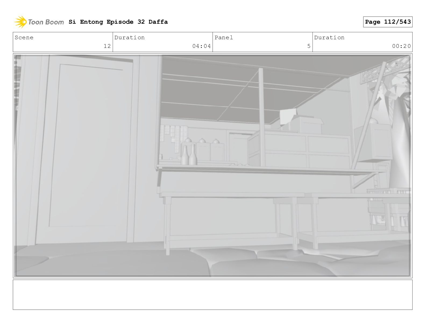This screenshot has height=329, width=426.
Task: Click the Toon Boom logo
Action: click(x=39, y=22)
